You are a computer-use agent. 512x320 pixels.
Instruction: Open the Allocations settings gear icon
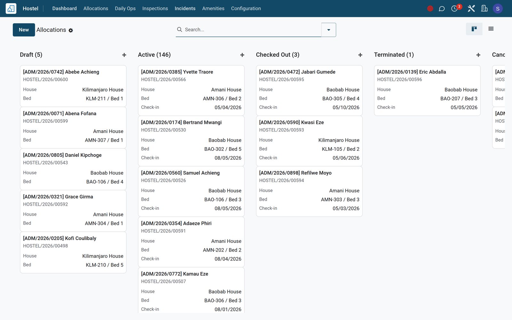click(x=71, y=30)
